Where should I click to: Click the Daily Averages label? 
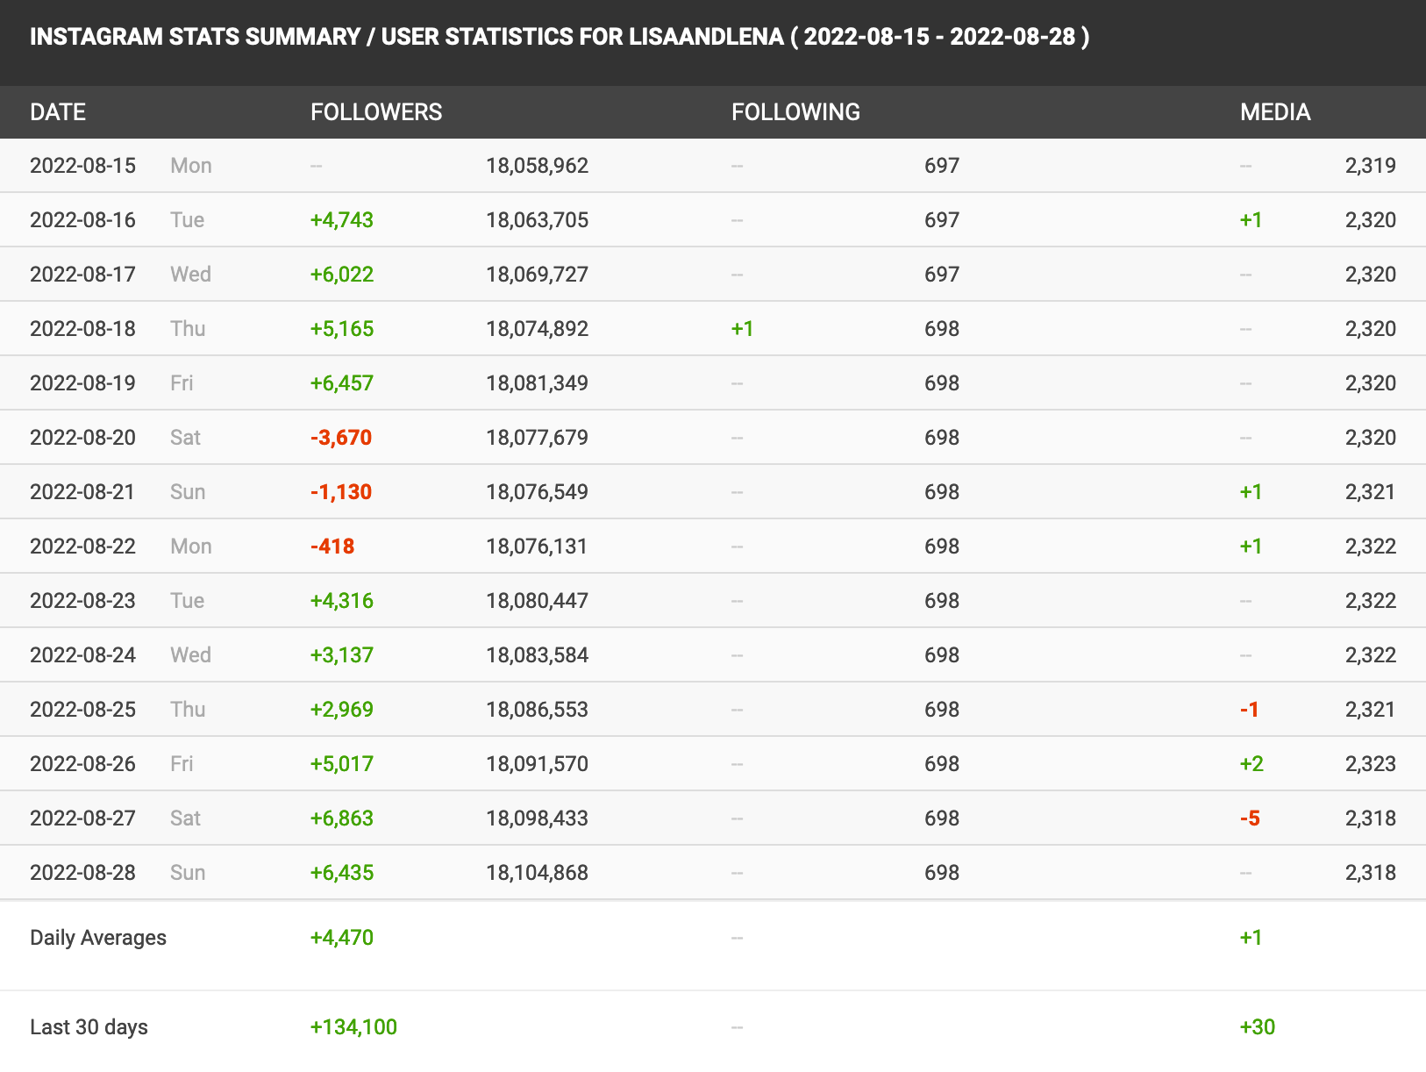(x=98, y=938)
